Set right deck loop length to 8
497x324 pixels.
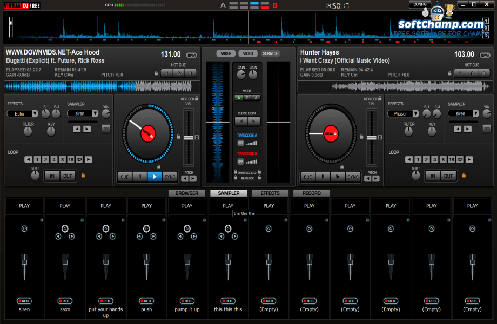click(x=443, y=160)
